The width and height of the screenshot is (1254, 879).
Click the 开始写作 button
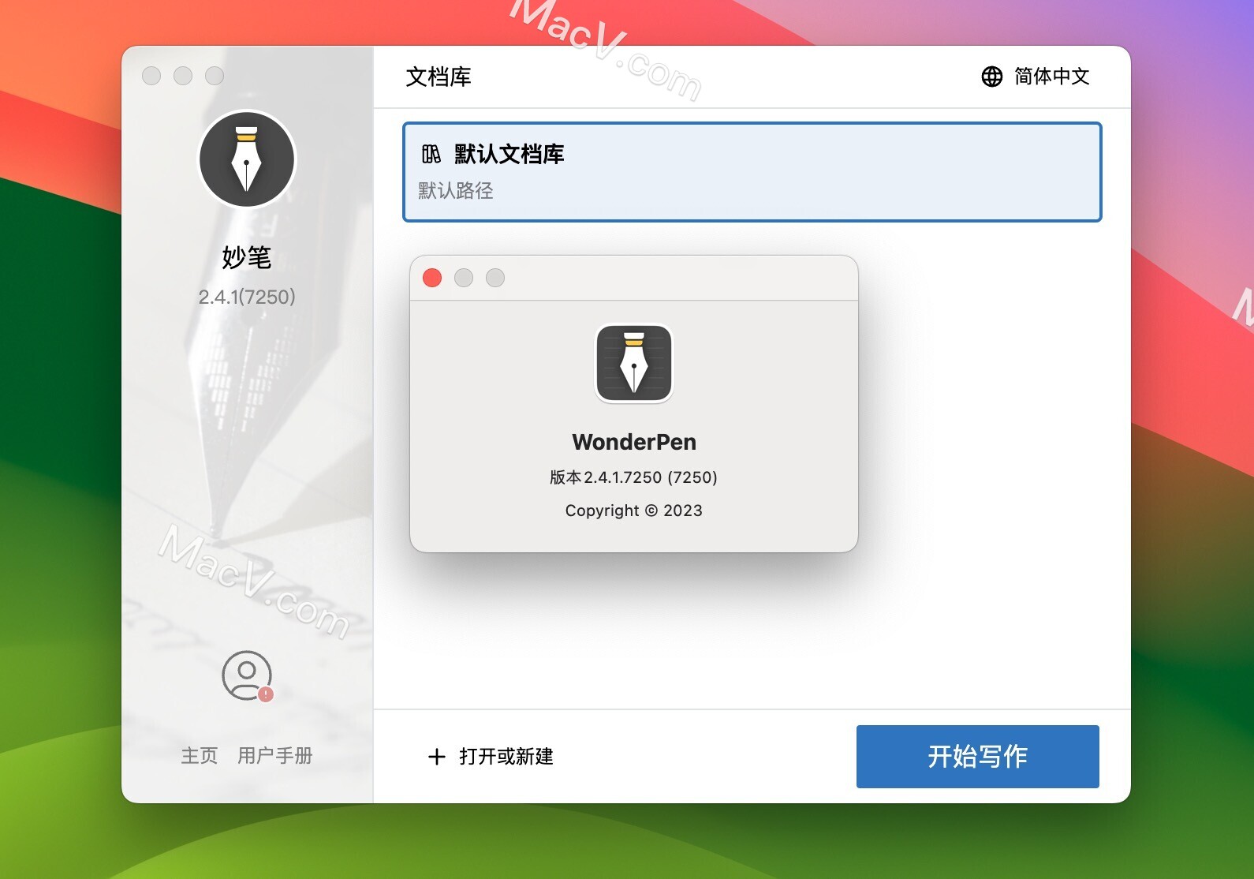[977, 756]
